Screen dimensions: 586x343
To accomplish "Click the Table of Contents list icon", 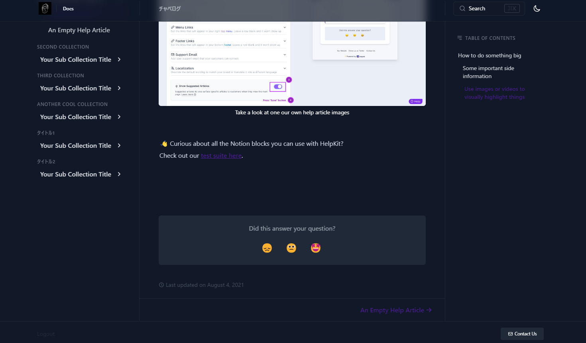I will tap(460, 38).
